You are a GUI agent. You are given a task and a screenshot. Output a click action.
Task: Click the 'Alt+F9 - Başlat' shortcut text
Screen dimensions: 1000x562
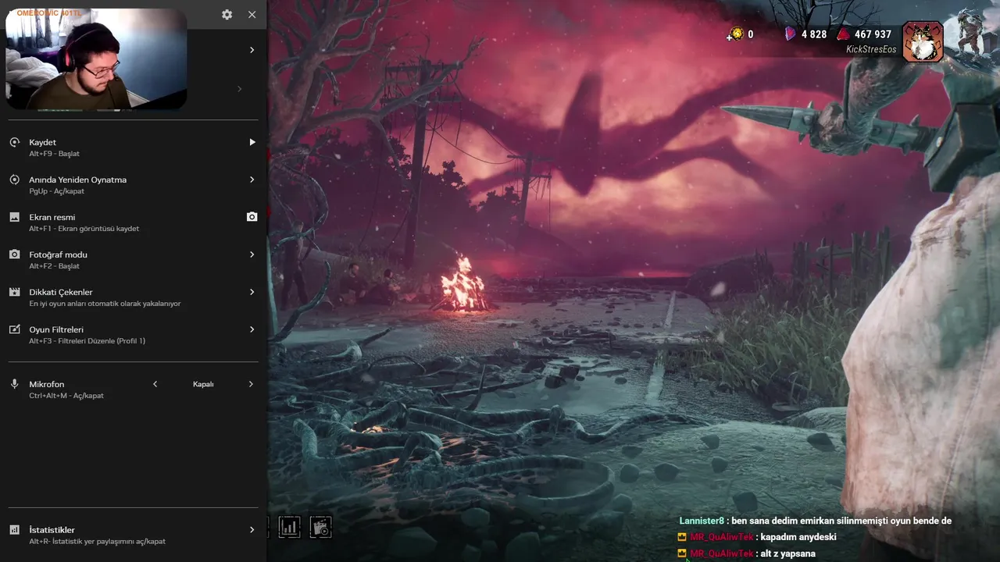(x=54, y=154)
